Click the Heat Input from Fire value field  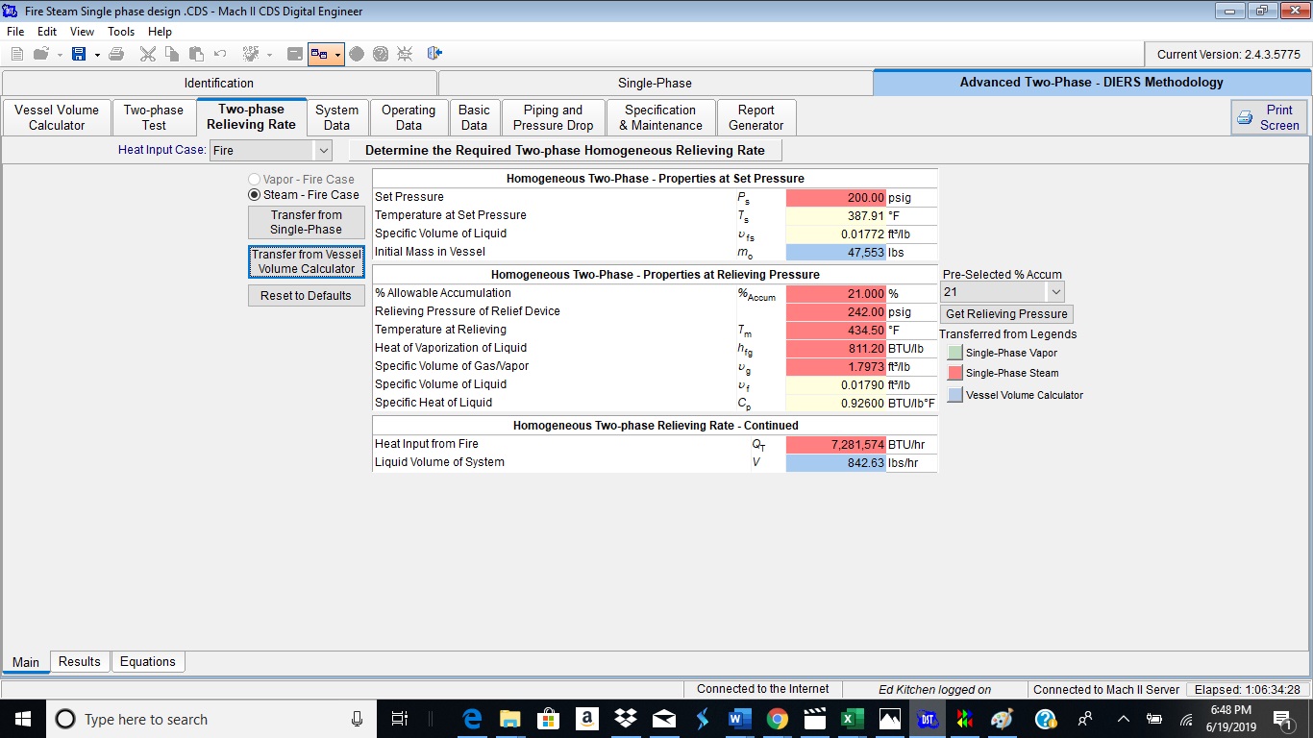[x=836, y=445]
